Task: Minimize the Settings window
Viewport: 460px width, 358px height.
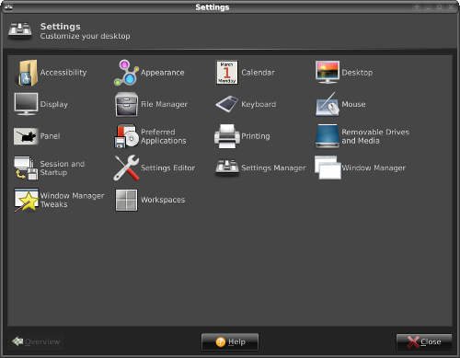Action: (x=428, y=7)
